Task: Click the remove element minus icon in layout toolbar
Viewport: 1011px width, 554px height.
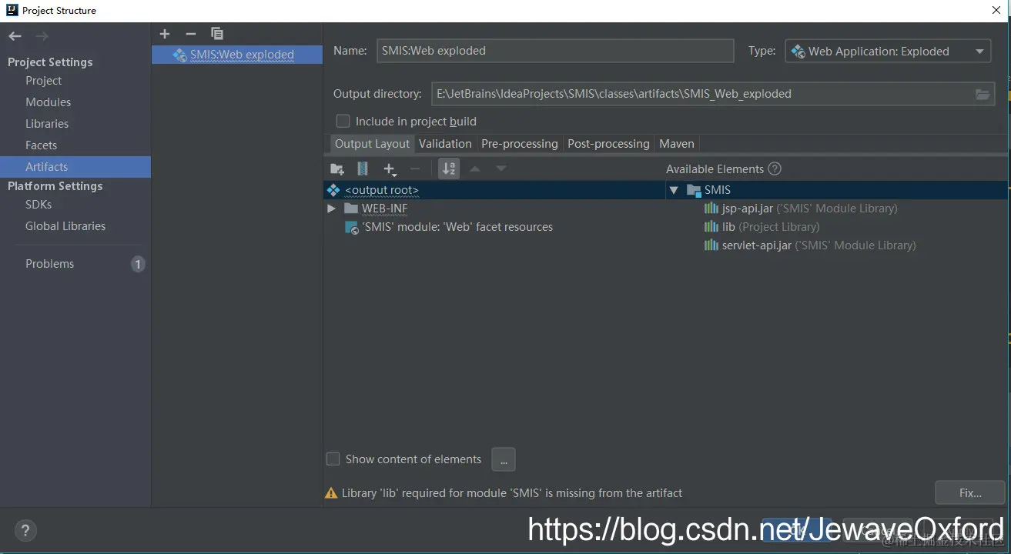Action: (415, 169)
